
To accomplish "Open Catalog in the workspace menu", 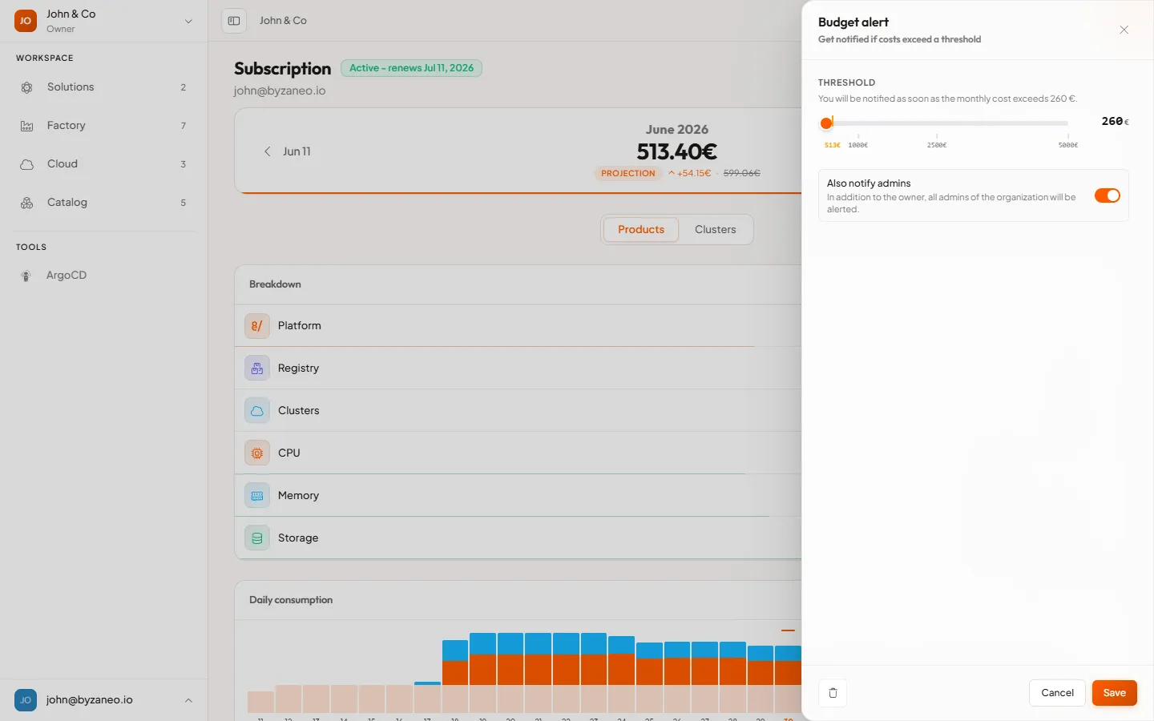I will 104,203.
